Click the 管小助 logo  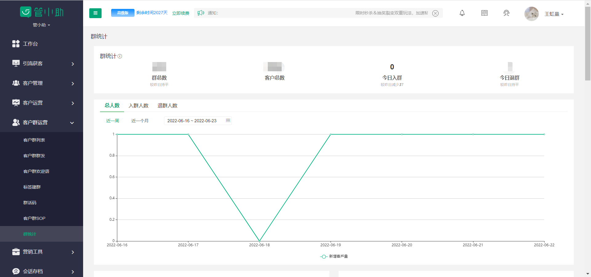42,12
